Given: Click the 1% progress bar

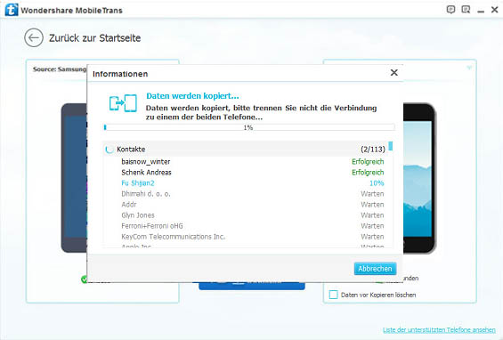Looking at the screenshot, I should pos(249,127).
